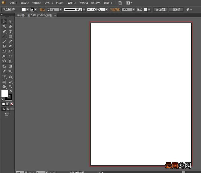Activate the Hand tool
201x173 pixels.
pos(4,87)
